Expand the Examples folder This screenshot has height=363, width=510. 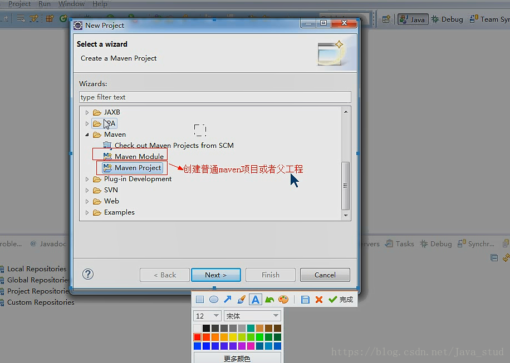[x=87, y=213]
